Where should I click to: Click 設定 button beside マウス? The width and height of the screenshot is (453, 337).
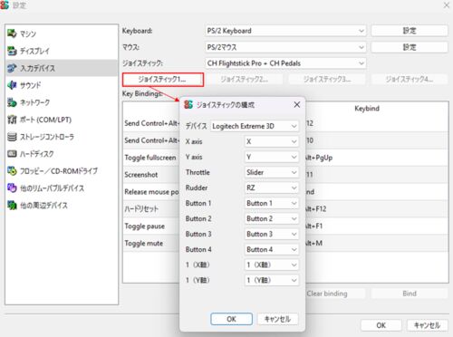(410, 47)
